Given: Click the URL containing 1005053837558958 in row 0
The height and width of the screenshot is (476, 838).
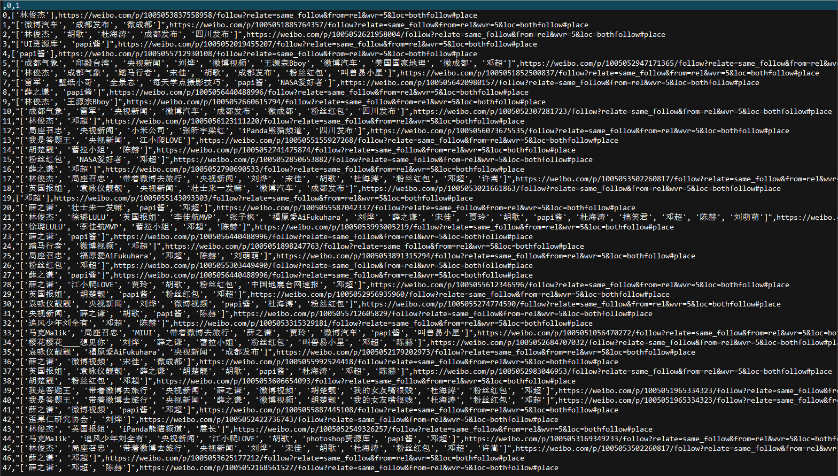Looking at the screenshot, I should coord(268,15).
